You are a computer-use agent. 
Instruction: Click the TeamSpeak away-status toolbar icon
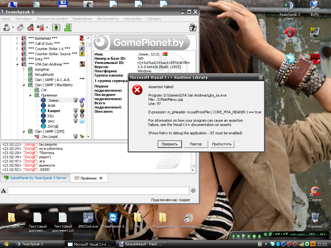[6, 27]
